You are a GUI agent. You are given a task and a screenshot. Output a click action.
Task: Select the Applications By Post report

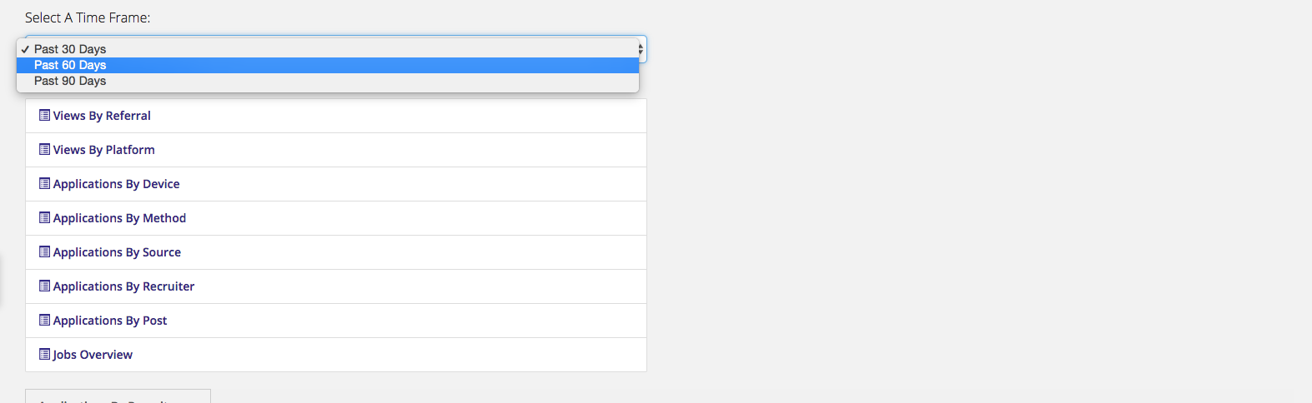(x=110, y=321)
